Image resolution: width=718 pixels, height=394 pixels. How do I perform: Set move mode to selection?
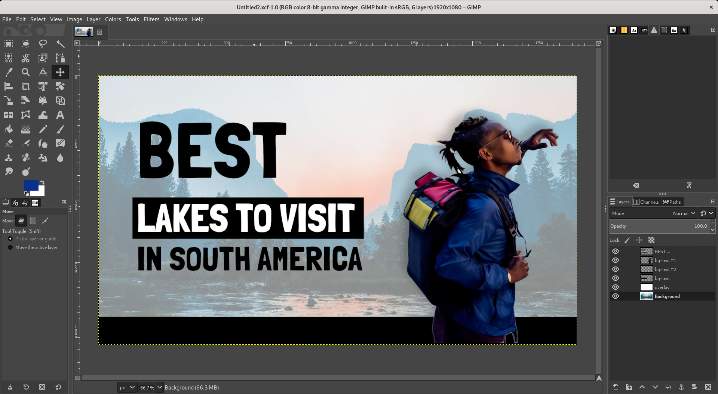coord(33,221)
